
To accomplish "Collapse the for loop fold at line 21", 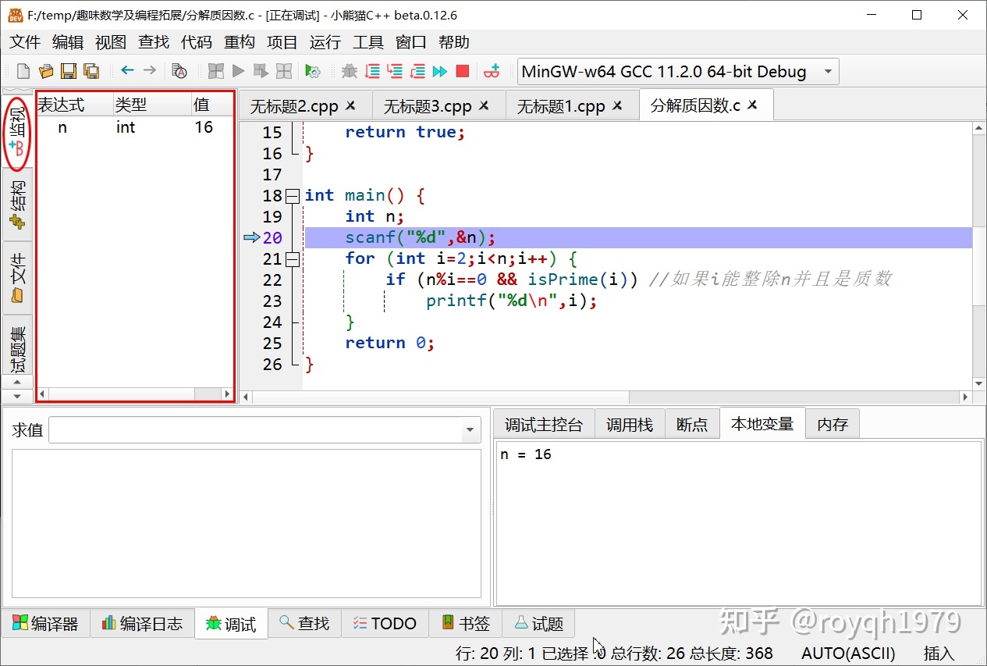I will pyautogui.click(x=293, y=259).
